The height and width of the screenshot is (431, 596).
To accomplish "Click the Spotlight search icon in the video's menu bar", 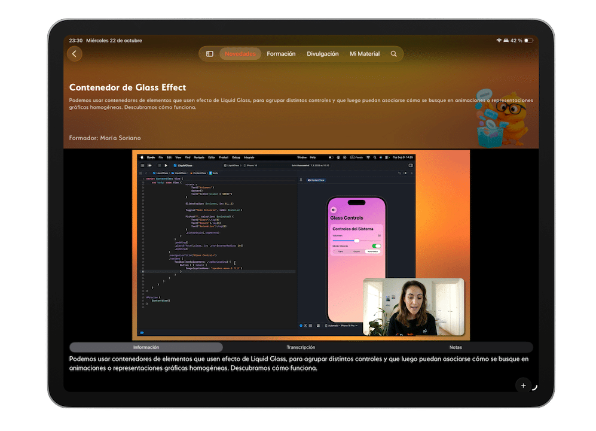I will 374,157.
